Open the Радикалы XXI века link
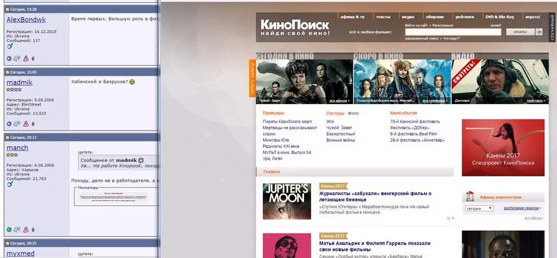Image resolution: width=557 pixels, height=258 pixels. click(281, 146)
